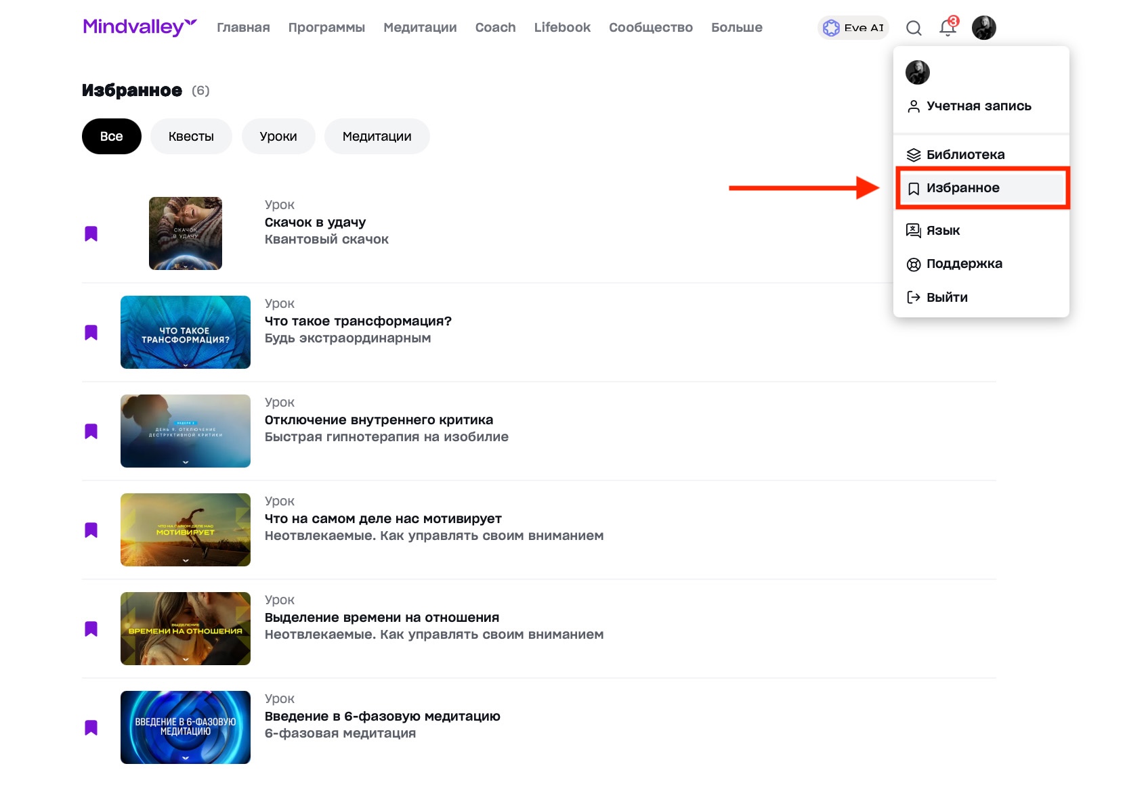This screenshot has width=1127, height=812.
Task: Open notifications bell with badge
Action: (948, 28)
